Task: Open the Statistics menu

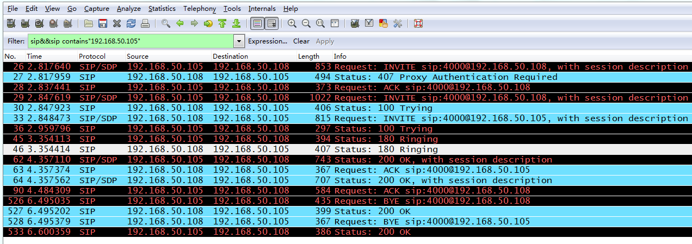Action: tap(162, 9)
